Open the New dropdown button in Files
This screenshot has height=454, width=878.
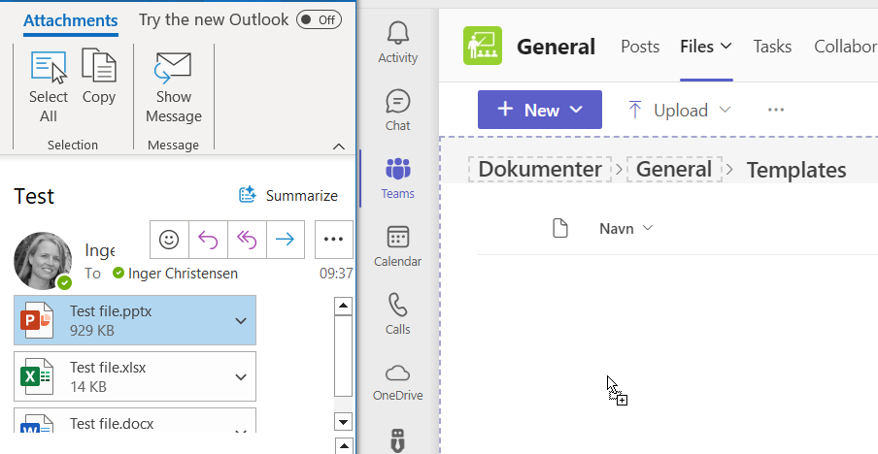click(x=539, y=110)
